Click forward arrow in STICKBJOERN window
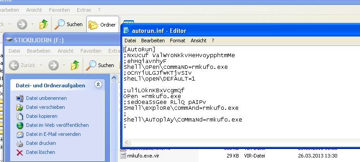The height and width of the screenshot is (162, 360). [53, 65]
